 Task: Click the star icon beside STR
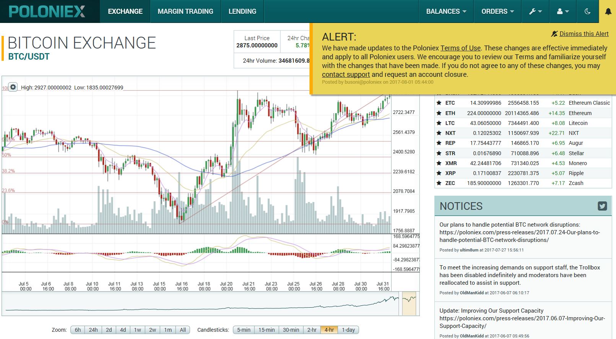coord(439,153)
